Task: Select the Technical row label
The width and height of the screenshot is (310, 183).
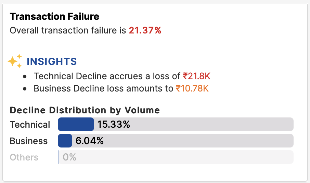Action: click(30, 125)
